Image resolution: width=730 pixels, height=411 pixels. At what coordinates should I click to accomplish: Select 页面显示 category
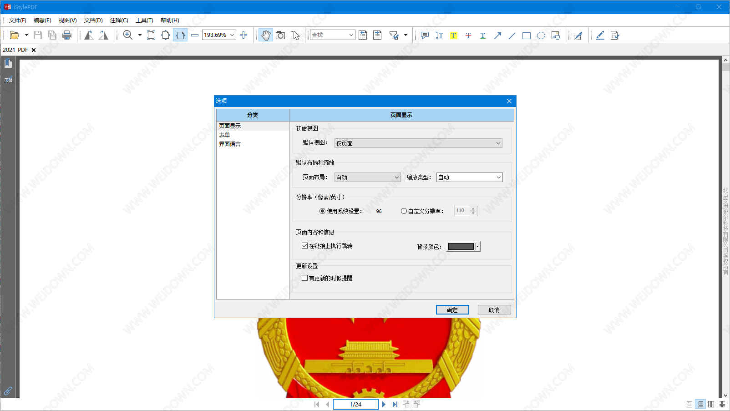pos(253,126)
